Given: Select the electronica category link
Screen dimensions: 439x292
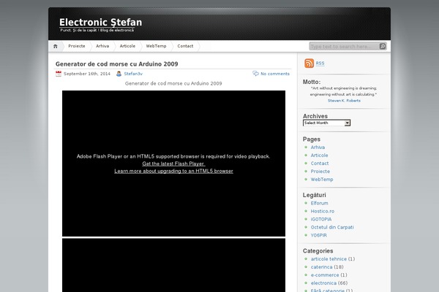Looking at the screenshot, I should point(323,283).
